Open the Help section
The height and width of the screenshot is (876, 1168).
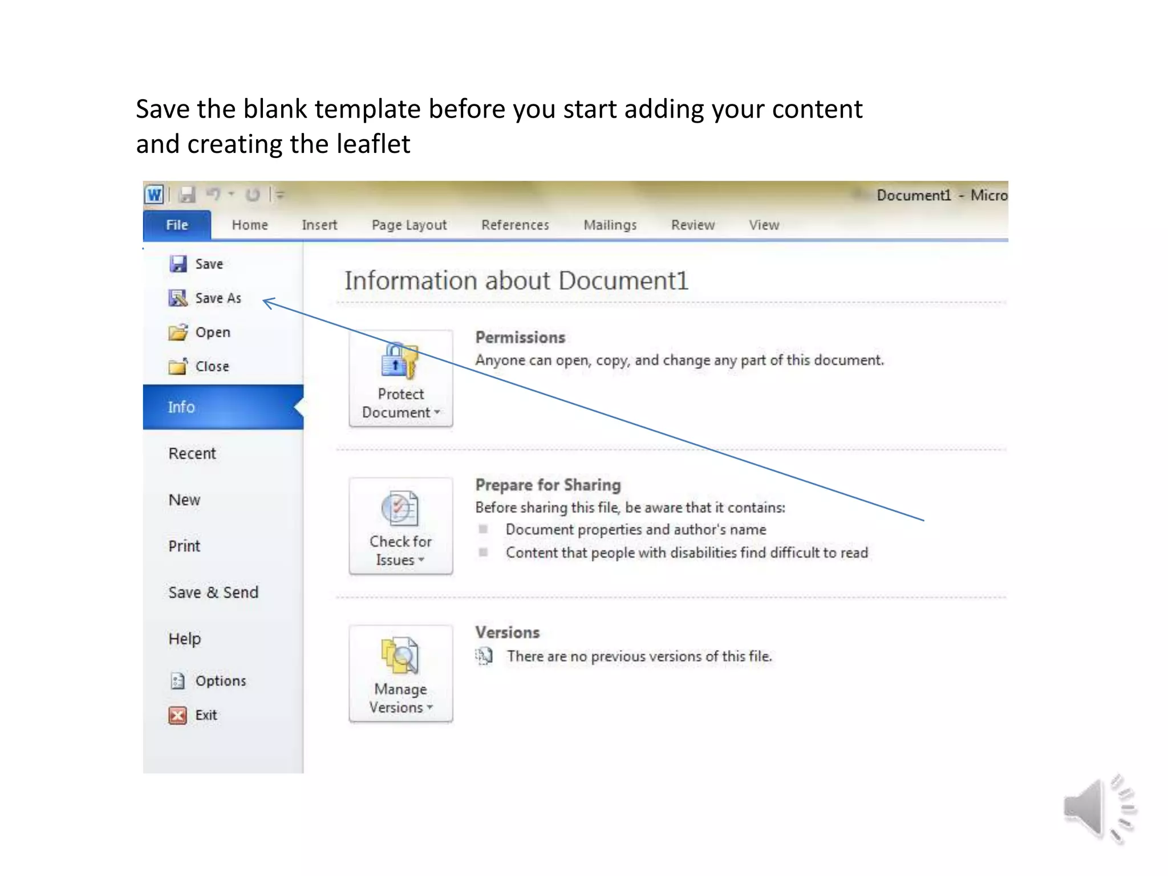[184, 639]
